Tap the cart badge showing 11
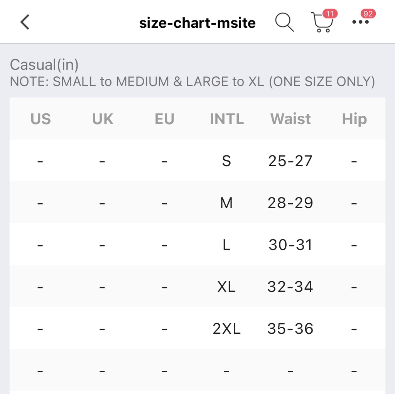395x395 pixels. coord(330,14)
